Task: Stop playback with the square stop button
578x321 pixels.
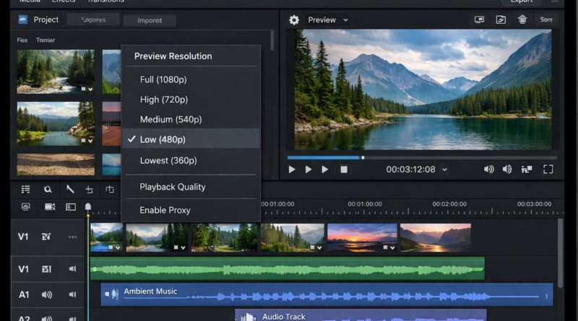Action: pyautogui.click(x=344, y=170)
